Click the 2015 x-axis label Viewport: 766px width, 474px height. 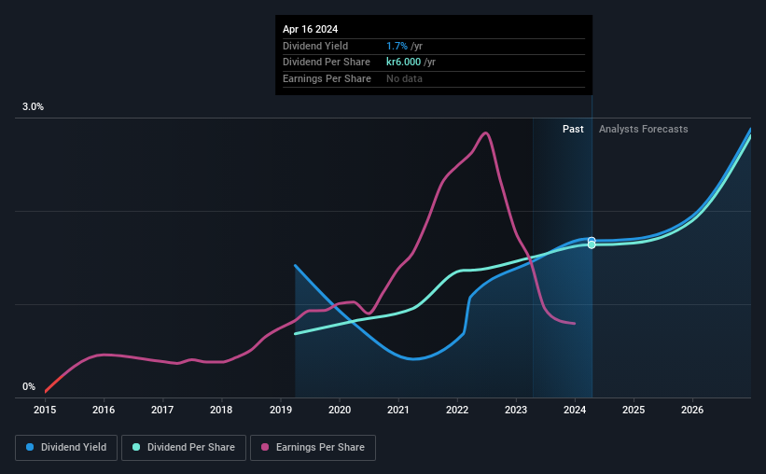click(45, 410)
